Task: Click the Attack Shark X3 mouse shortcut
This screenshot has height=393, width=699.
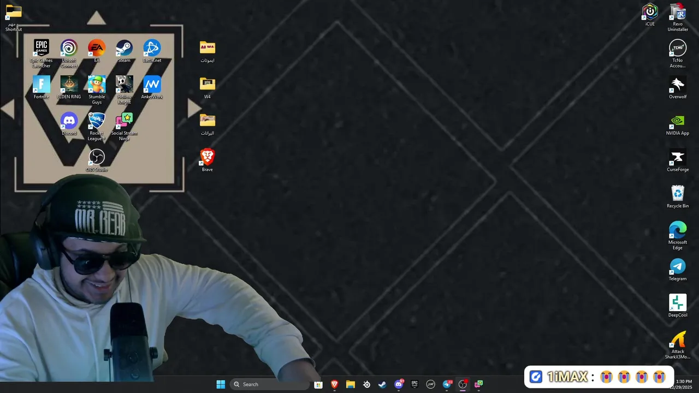Action: [678, 345]
